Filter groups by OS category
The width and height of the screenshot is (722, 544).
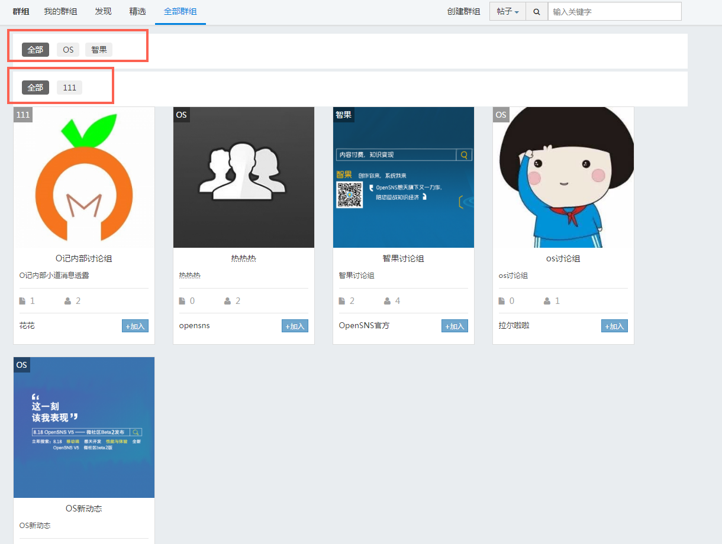[68, 50]
